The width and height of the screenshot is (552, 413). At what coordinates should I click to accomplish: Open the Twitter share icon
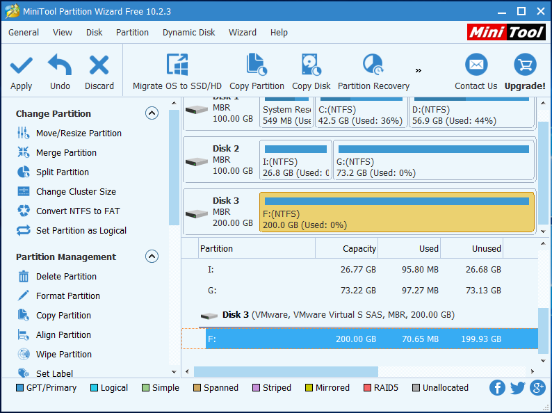(x=517, y=388)
